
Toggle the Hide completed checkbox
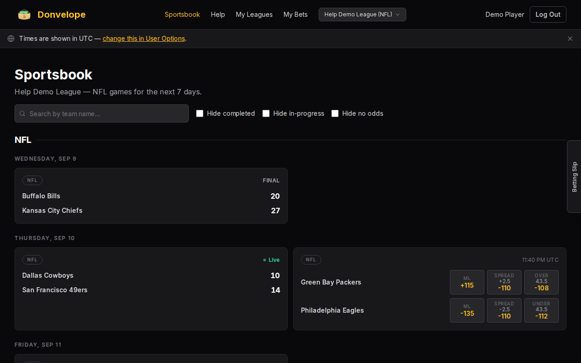(x=200, y=113)
